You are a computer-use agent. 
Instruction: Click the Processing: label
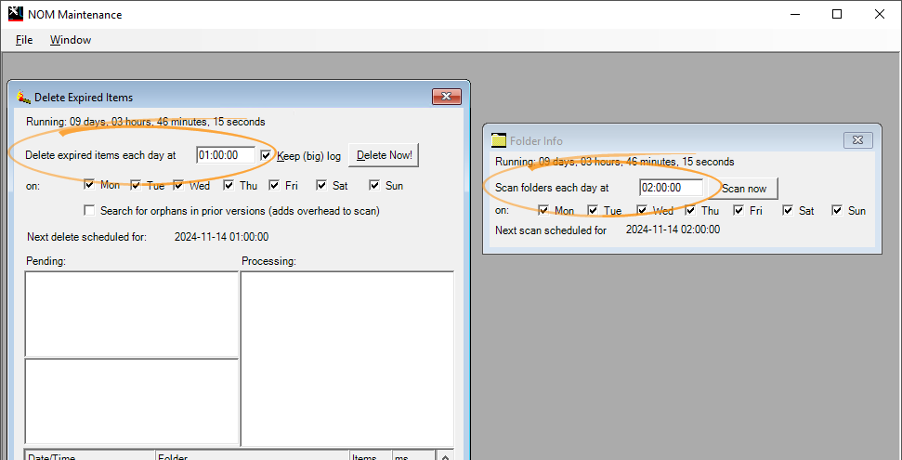tap(268, 261)
